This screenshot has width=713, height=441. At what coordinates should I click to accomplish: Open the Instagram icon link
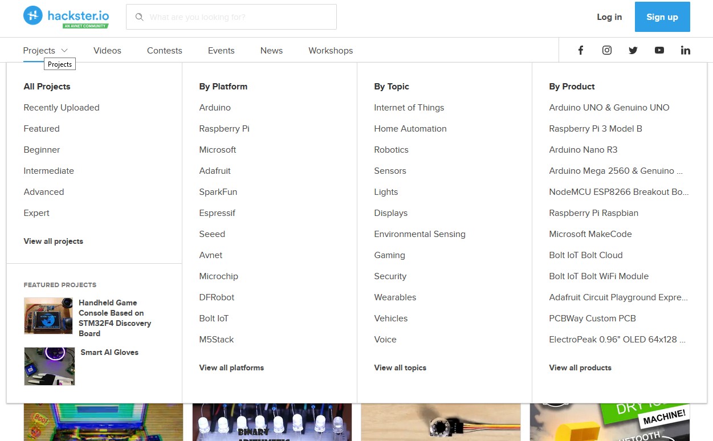coord(607,50)
